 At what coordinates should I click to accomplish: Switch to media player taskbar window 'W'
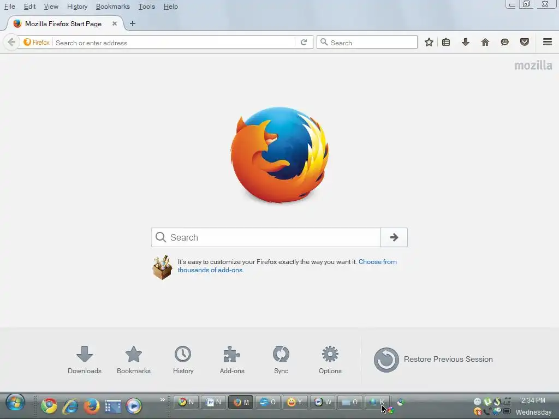323,402
